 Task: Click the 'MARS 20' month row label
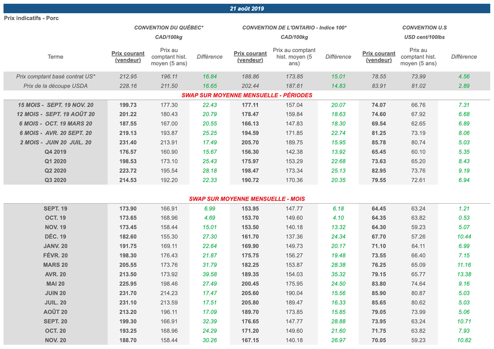coord(55,265)
